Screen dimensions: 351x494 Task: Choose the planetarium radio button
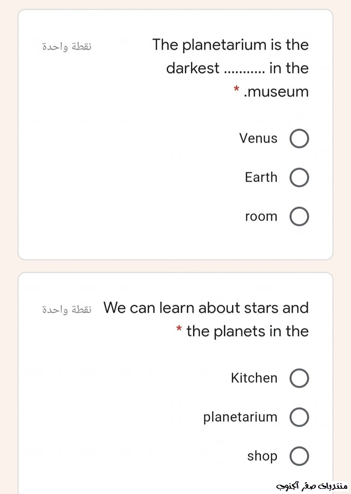pos(300,417)
